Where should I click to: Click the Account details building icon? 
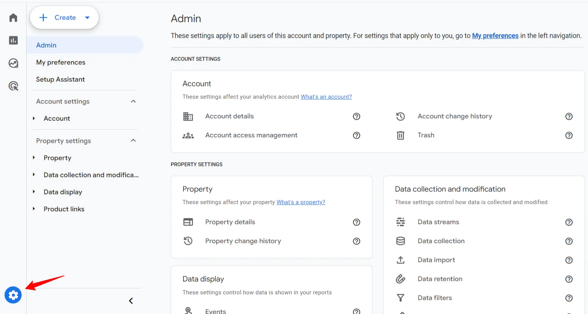[x=188, y=116]
